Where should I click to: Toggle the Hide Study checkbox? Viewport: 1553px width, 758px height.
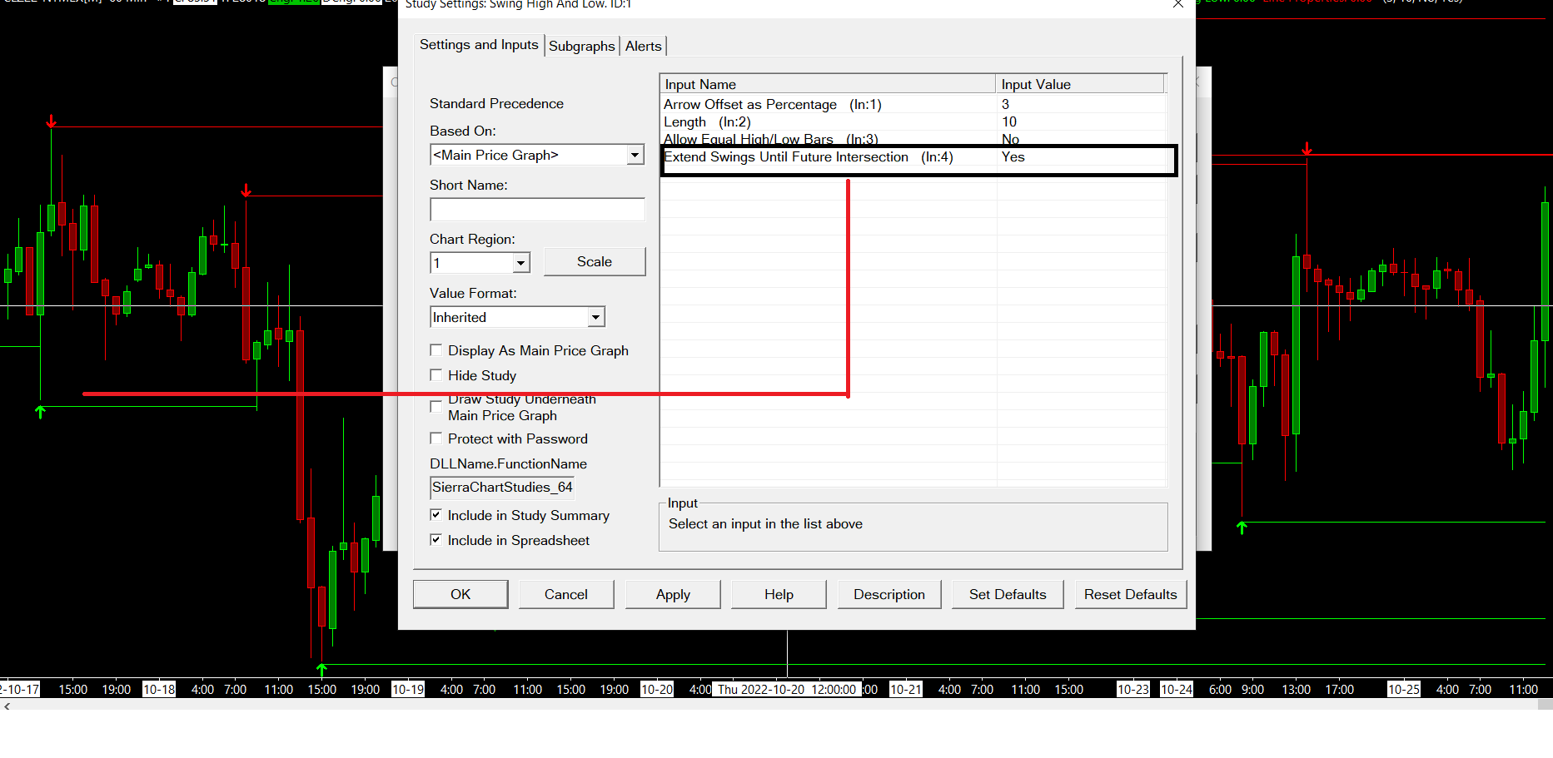coord(436,375)
